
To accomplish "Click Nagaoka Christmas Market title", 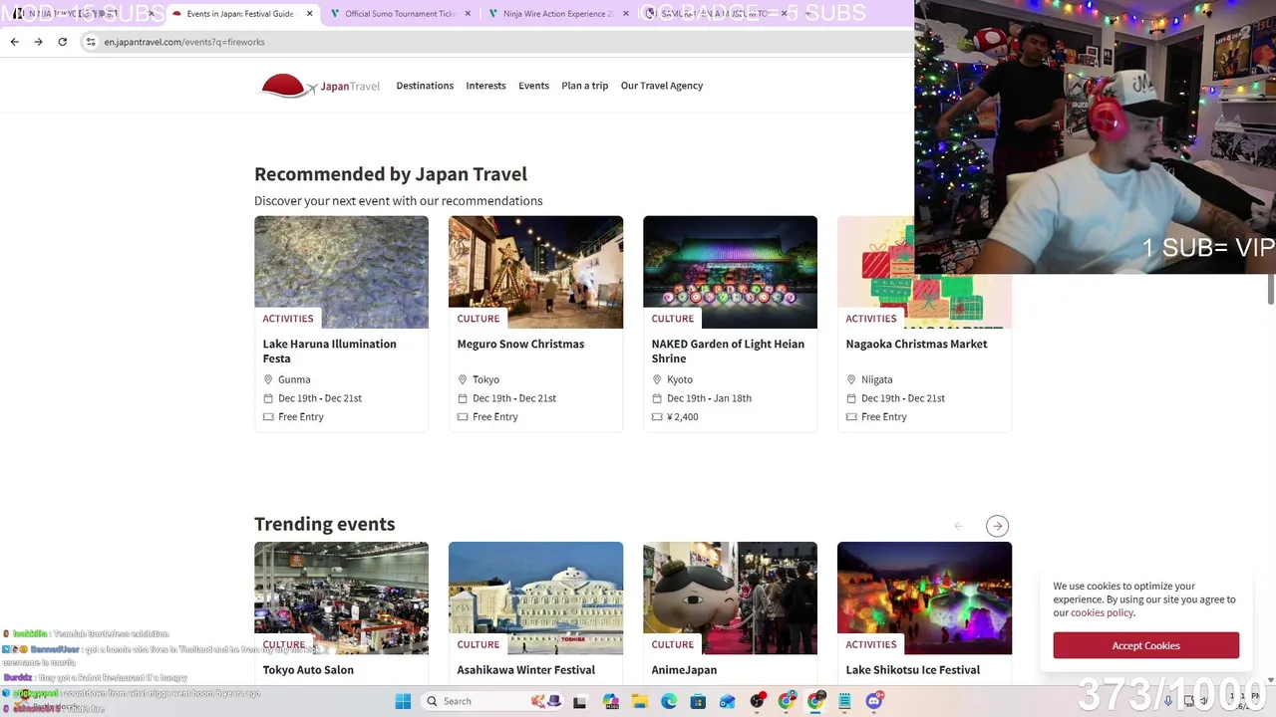I will [916, 344].
